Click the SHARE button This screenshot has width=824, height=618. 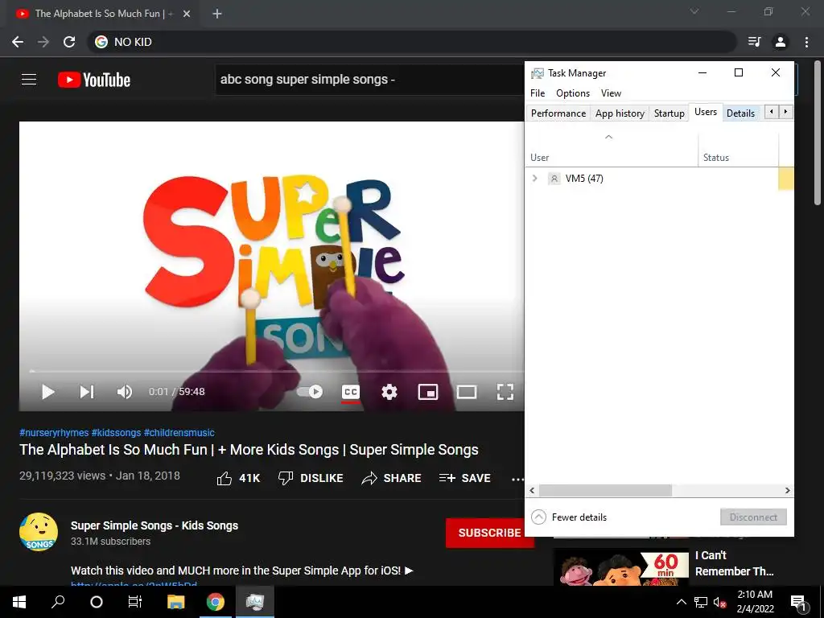click(x=392, y=478)
